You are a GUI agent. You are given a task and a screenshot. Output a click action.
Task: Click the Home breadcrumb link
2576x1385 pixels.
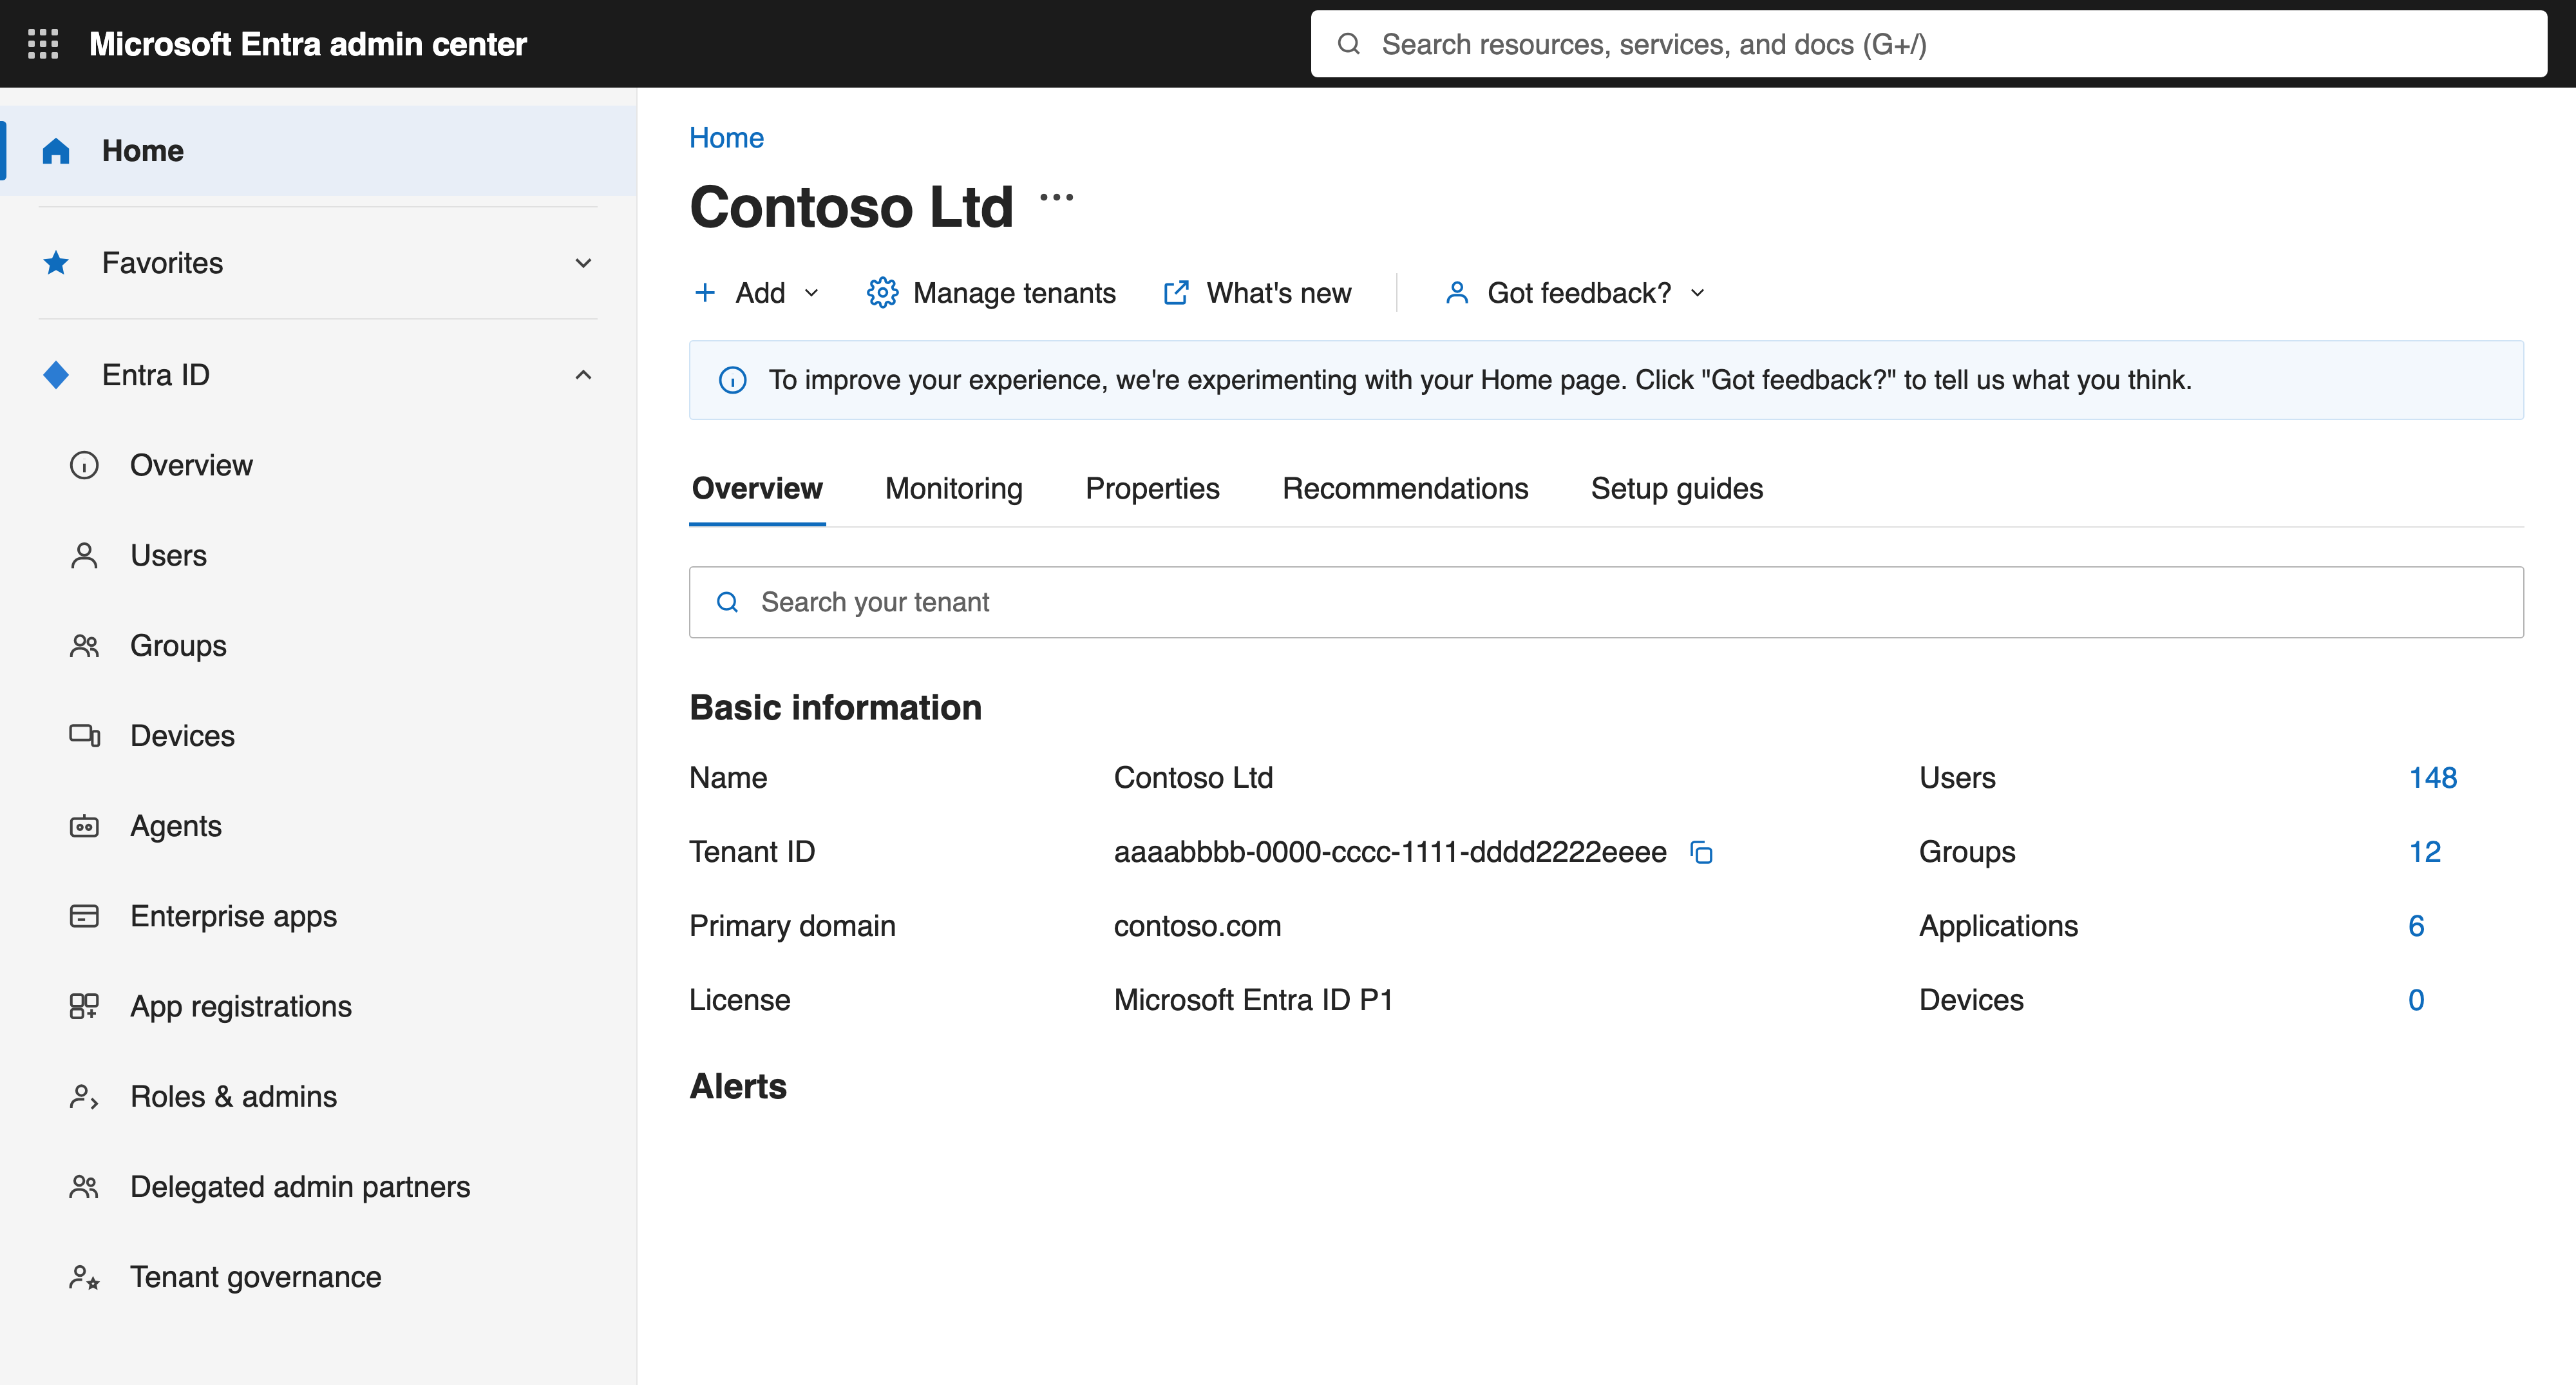coord(726,138)
